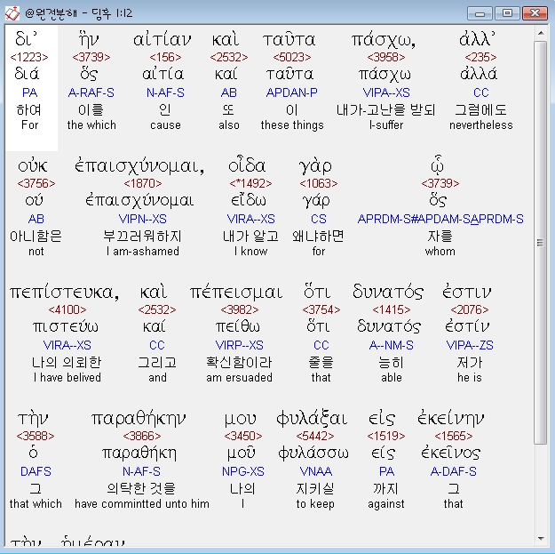The height and width of the screenshot is (554, 555).
Task: Click Strong's number <235>
Action: (x=480, y=57)
